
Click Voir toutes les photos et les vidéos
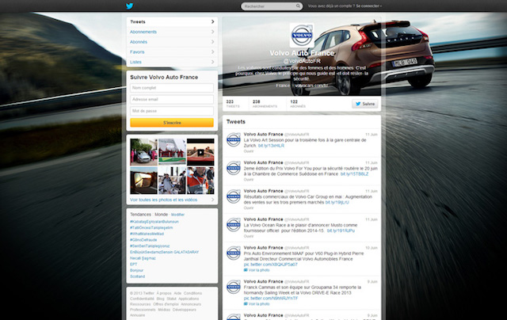pyautogui.click(x=164, y=200)
